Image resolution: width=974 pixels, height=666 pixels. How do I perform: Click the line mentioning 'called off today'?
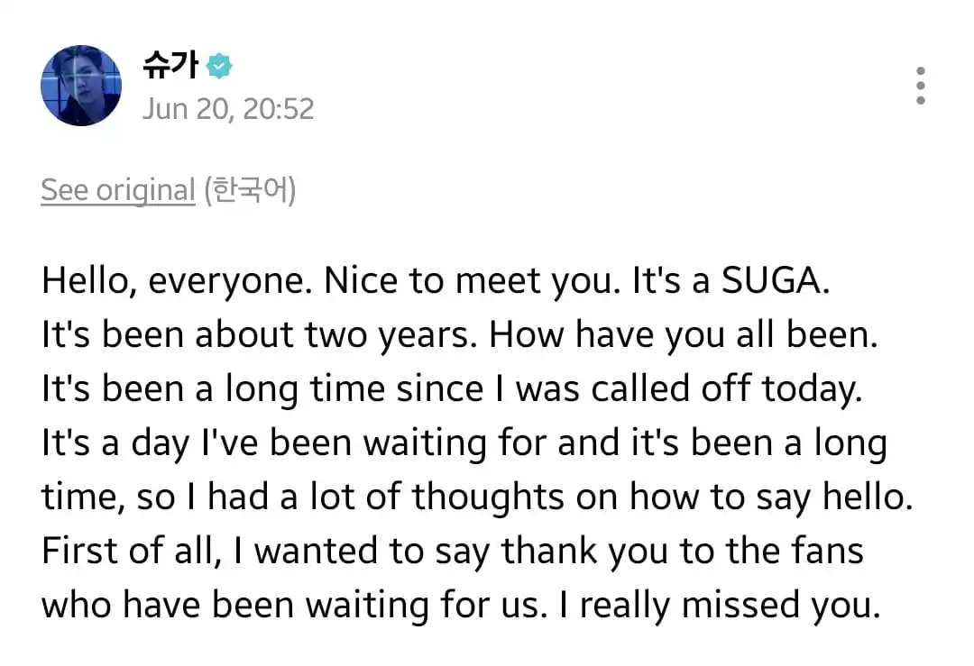[452, 389]
